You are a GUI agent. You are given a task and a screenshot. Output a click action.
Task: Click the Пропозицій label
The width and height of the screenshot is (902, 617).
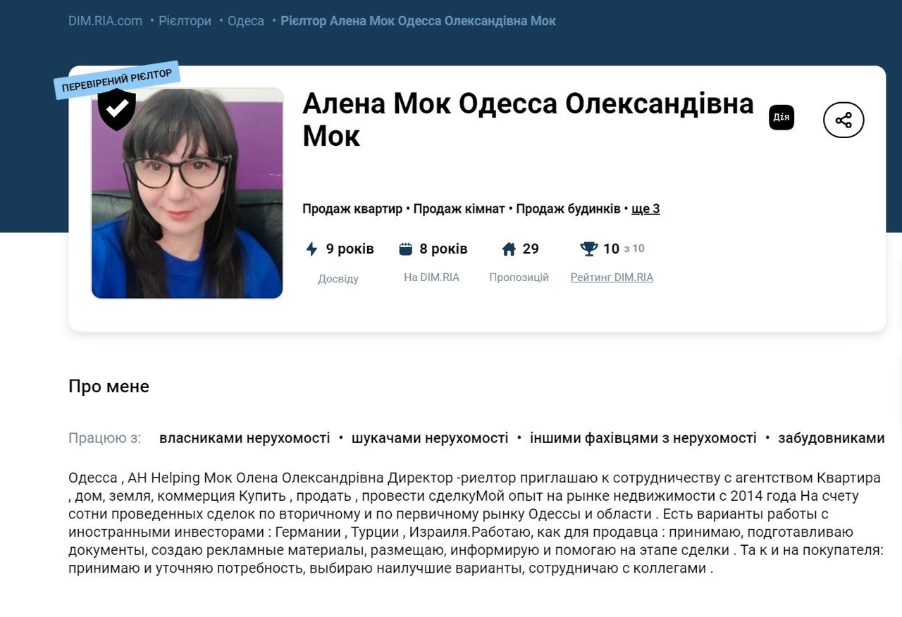(519, 278)
